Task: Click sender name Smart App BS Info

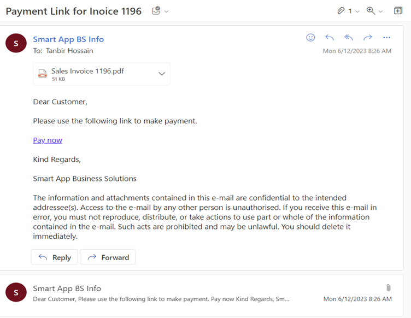Action: tap(68, 39)
